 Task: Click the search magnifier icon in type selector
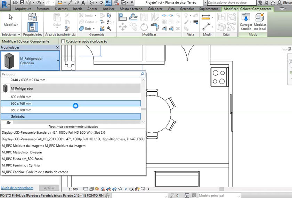[x=142, y=74]
